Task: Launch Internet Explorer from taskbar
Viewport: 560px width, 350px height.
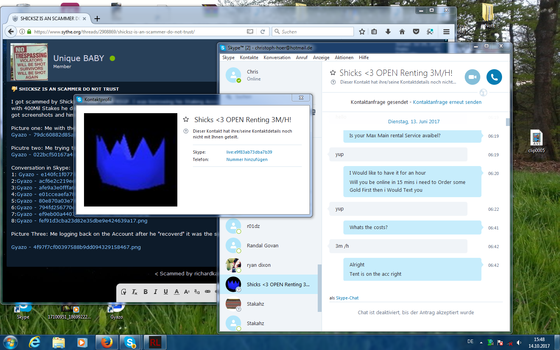Action: (x=35, y=342)
